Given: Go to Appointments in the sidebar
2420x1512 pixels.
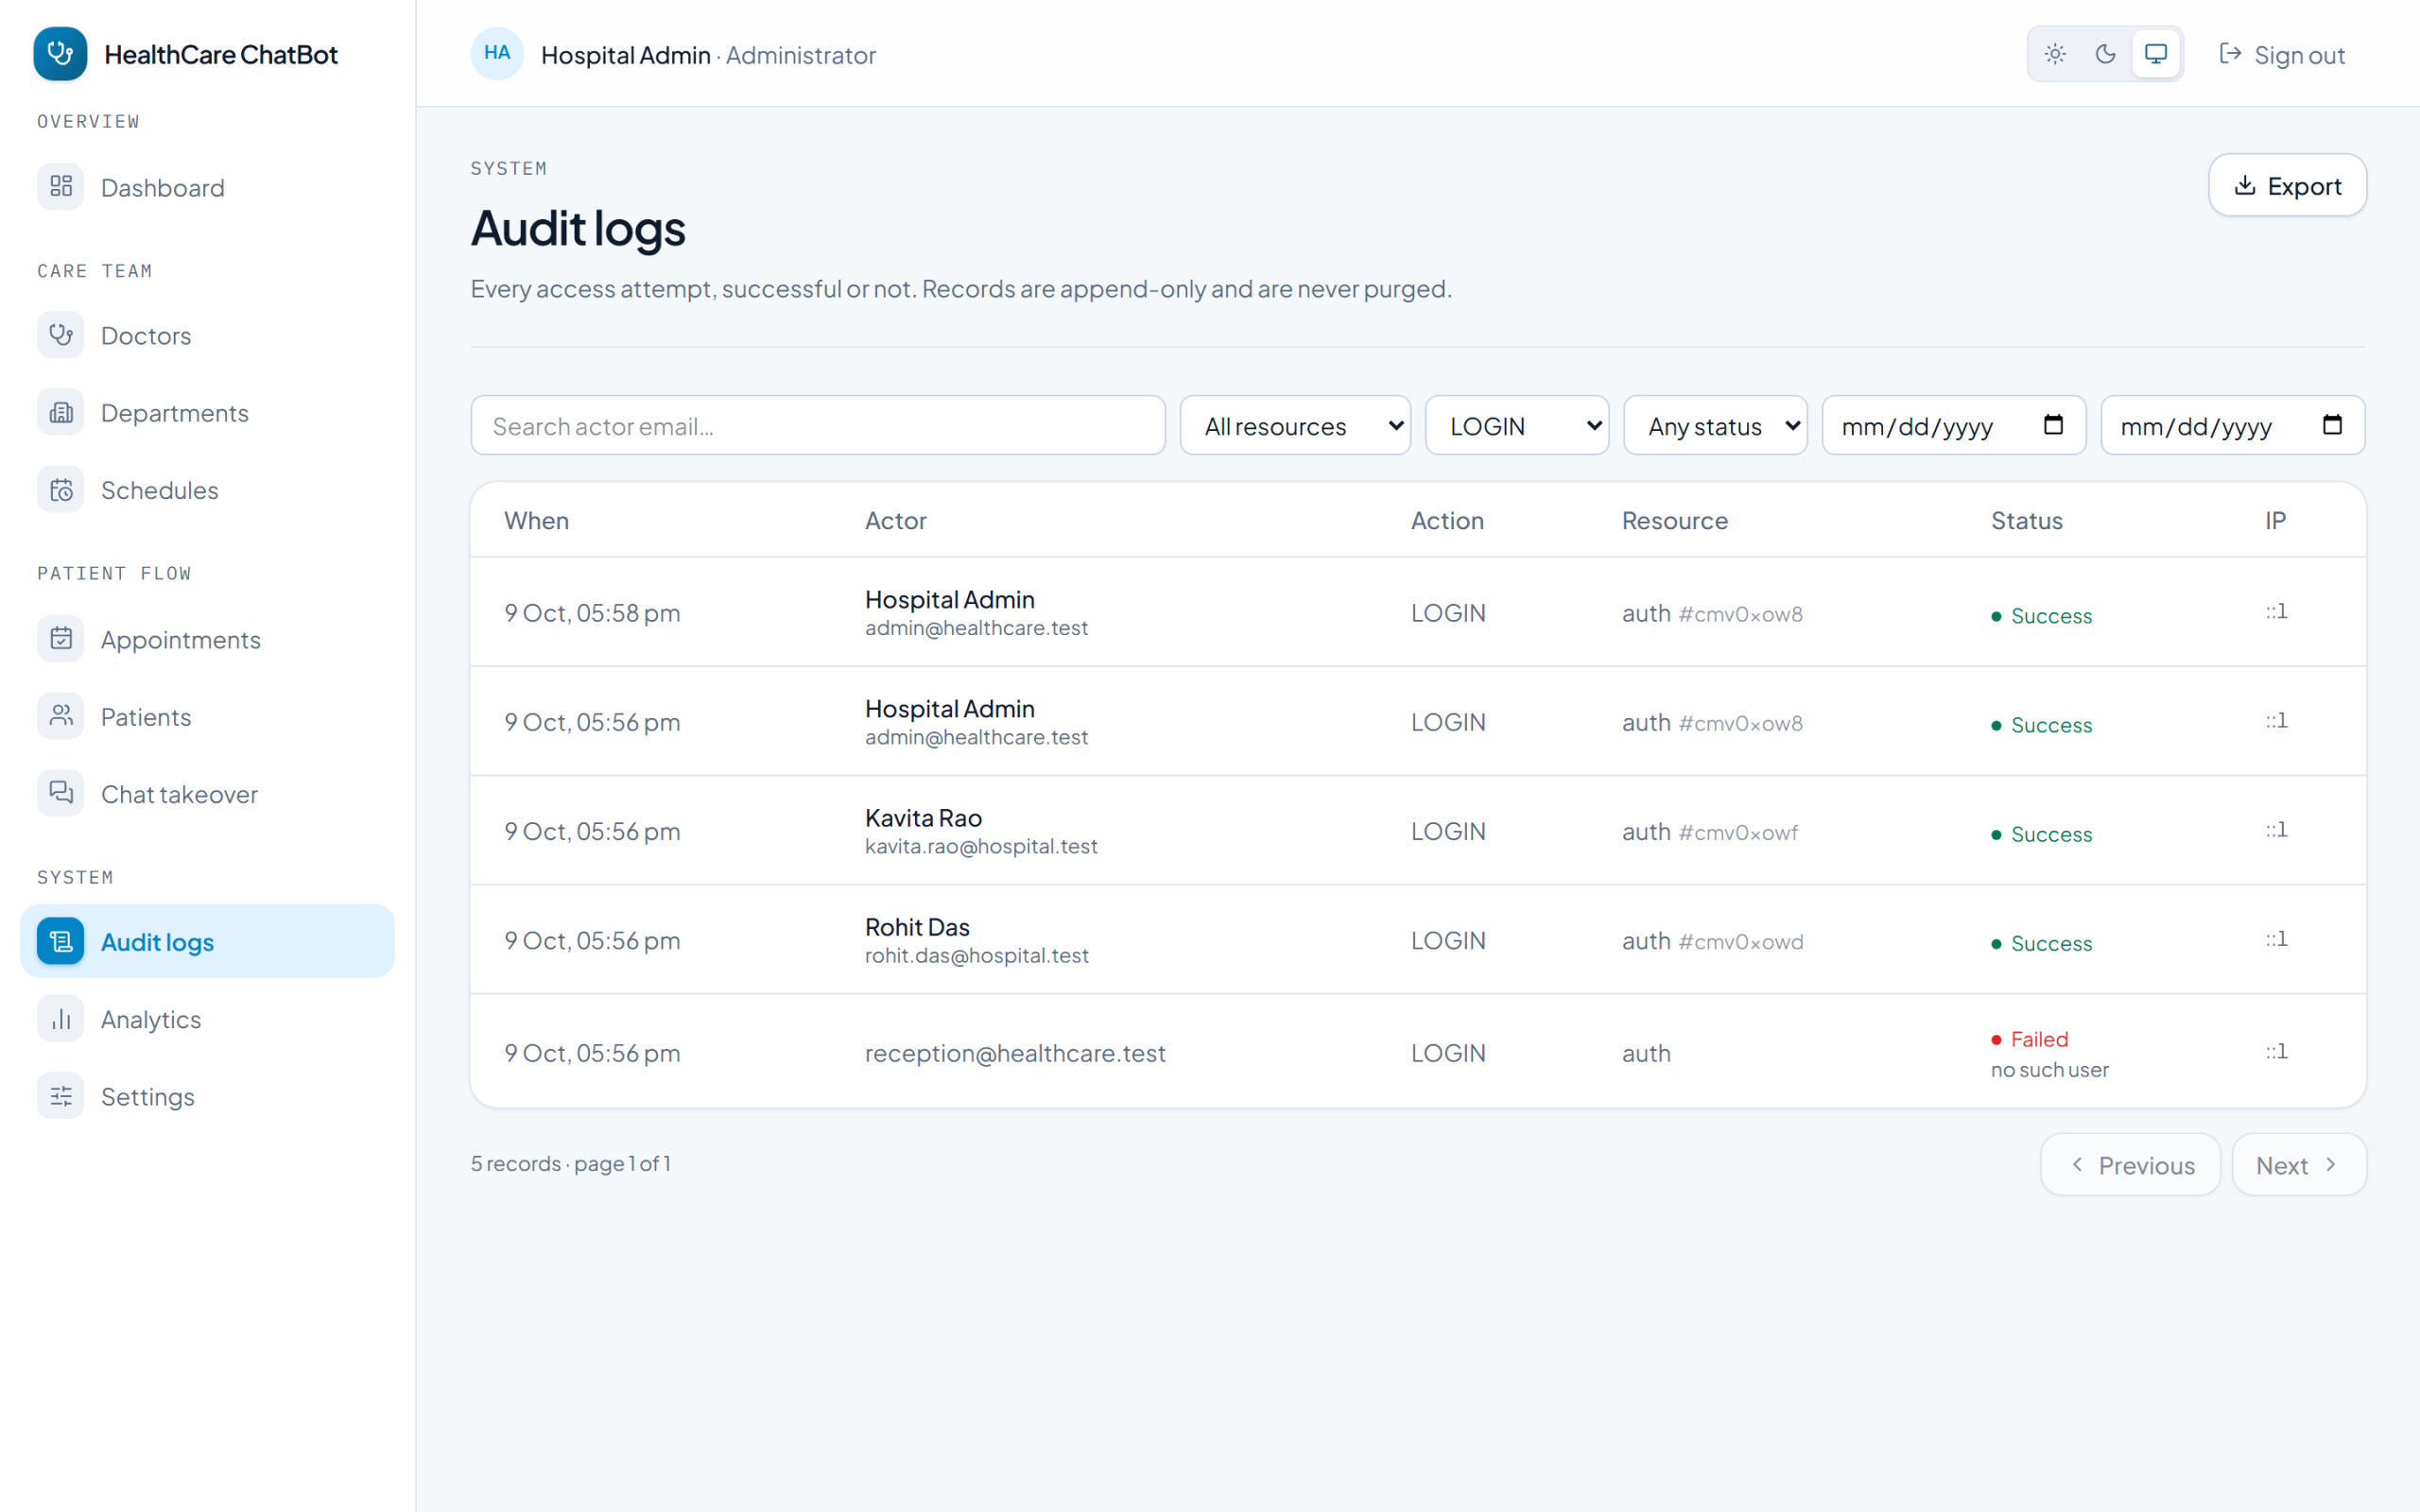Looking at the screenshot, I should click(x=207, y=639).
